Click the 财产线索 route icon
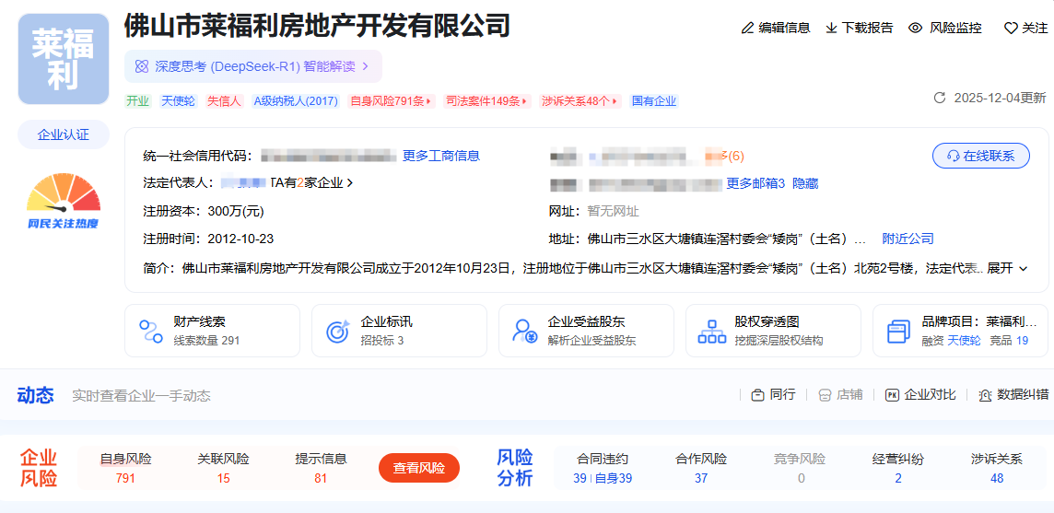 click(x=151, y=331)
